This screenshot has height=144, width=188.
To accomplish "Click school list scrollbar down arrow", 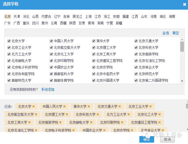I will (182, 81).
